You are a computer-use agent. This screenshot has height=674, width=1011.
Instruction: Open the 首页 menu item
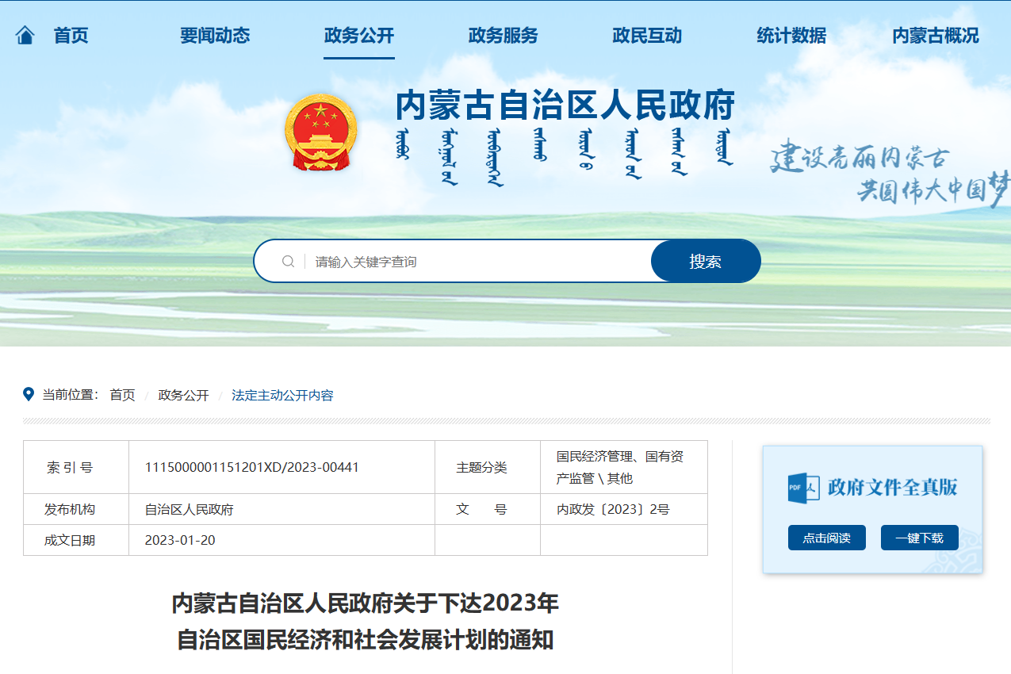[x=71, y=36]
